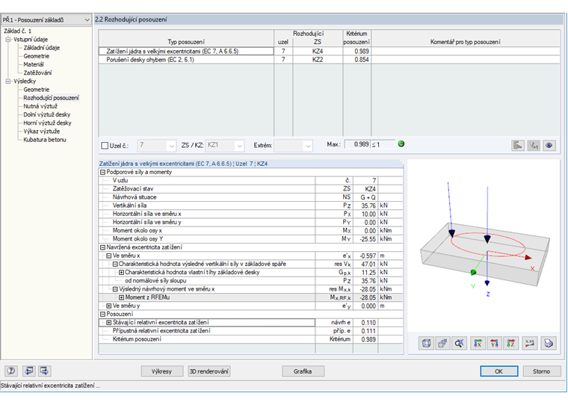568x405 pixels.
Task: Collapse Podporové síly a momenty section
Action: [x=102, y=173]
